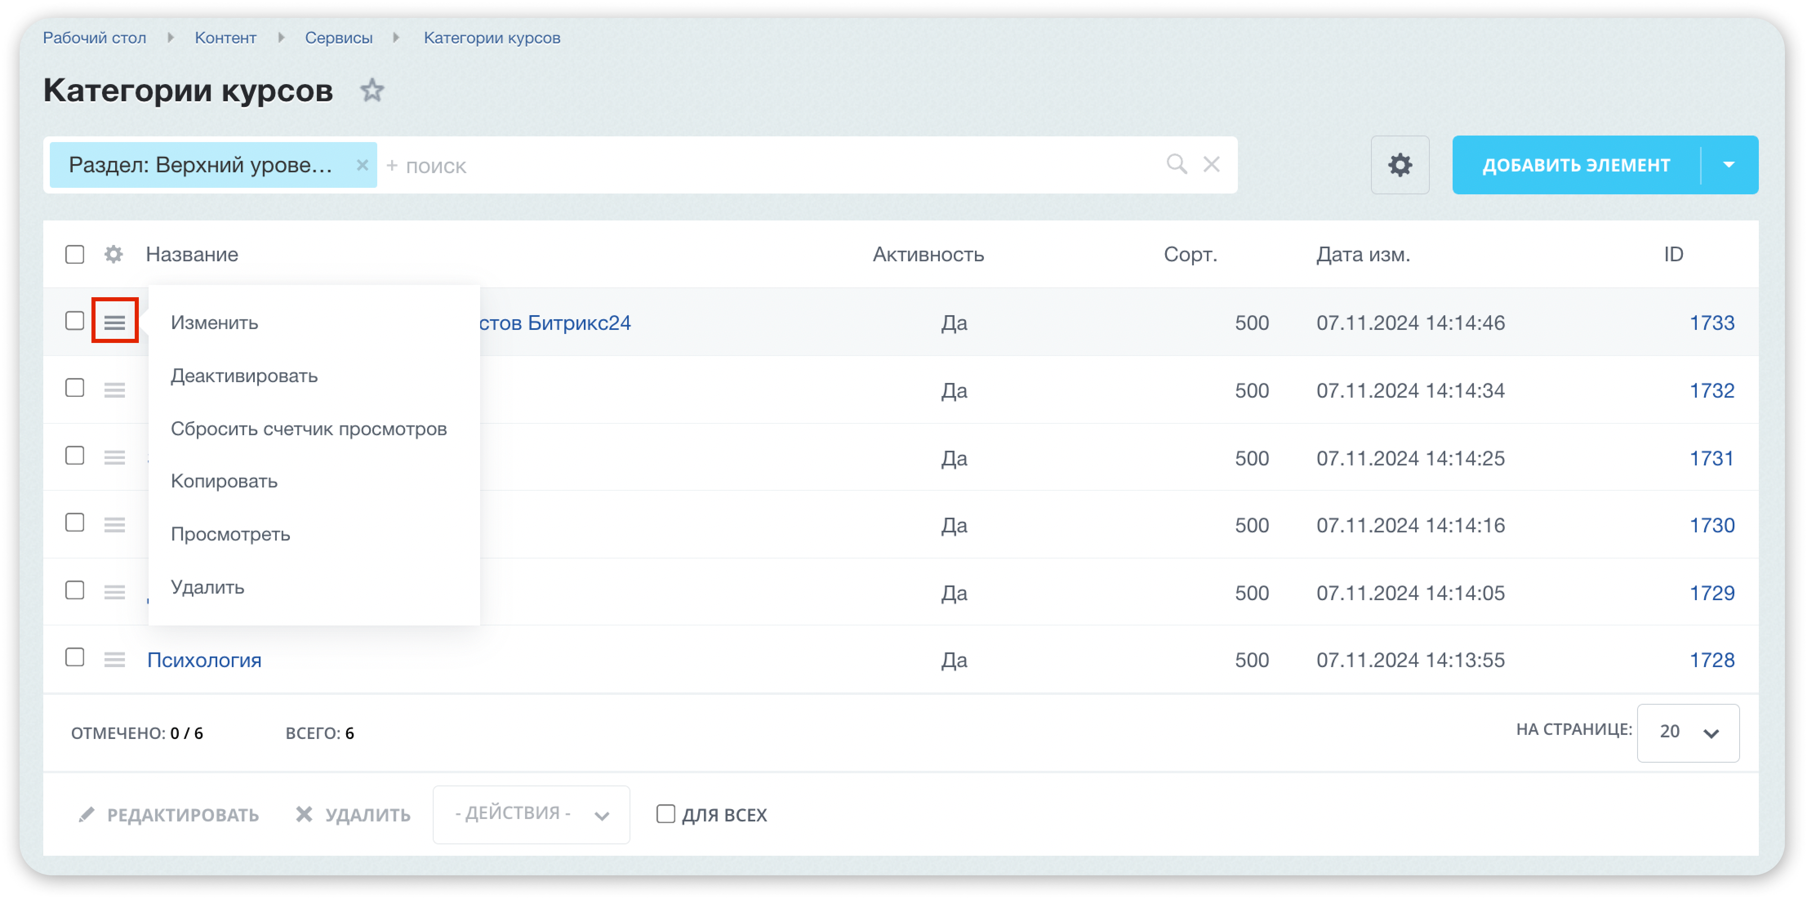Open the row menu for ID 1730

114,525
